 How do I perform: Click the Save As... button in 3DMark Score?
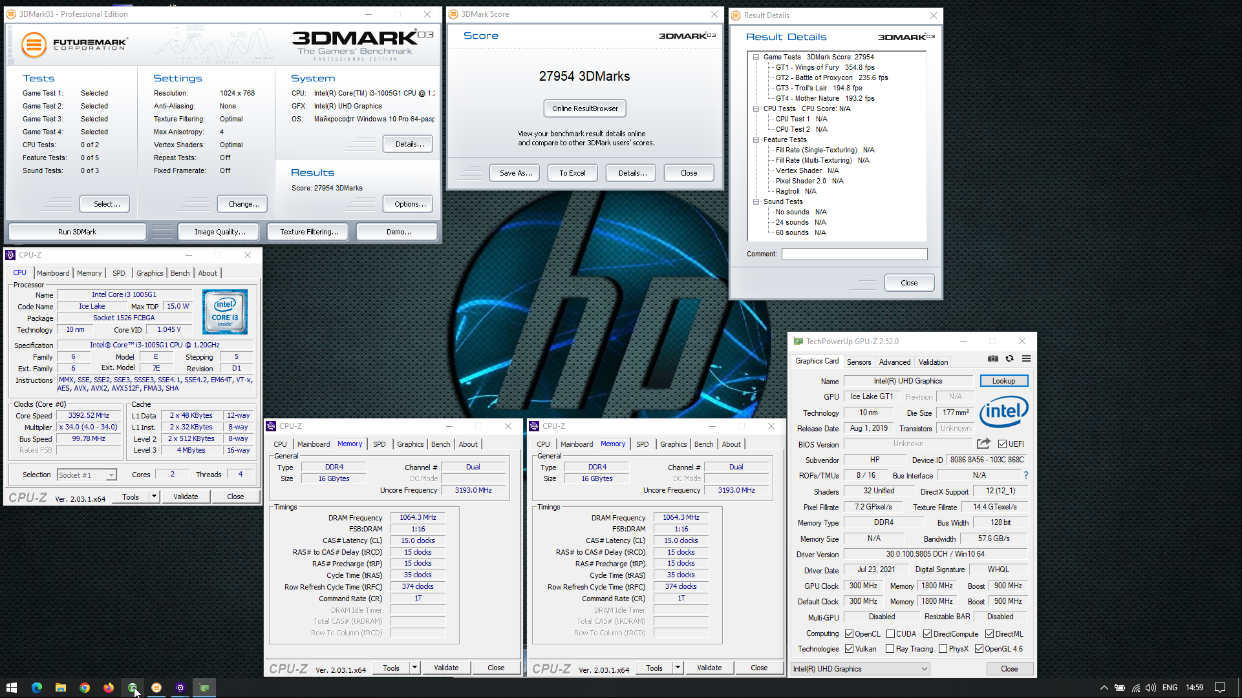pyautogui.click(x=515, y=173)
